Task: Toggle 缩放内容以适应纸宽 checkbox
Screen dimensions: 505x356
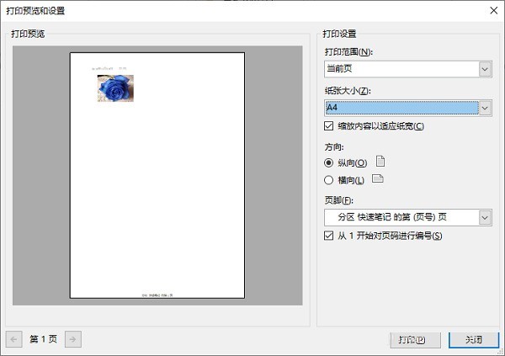Action: (328, 126)
